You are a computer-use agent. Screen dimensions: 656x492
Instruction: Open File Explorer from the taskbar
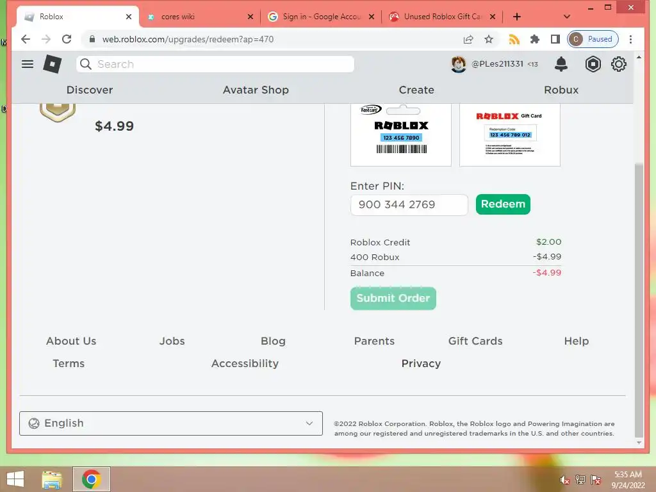tap(52, 479)
